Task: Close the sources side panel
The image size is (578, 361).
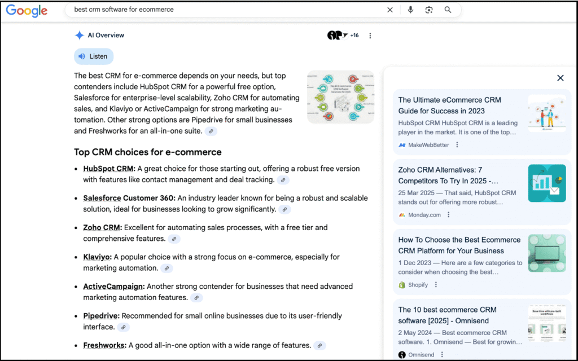Action: coord(560,78)
